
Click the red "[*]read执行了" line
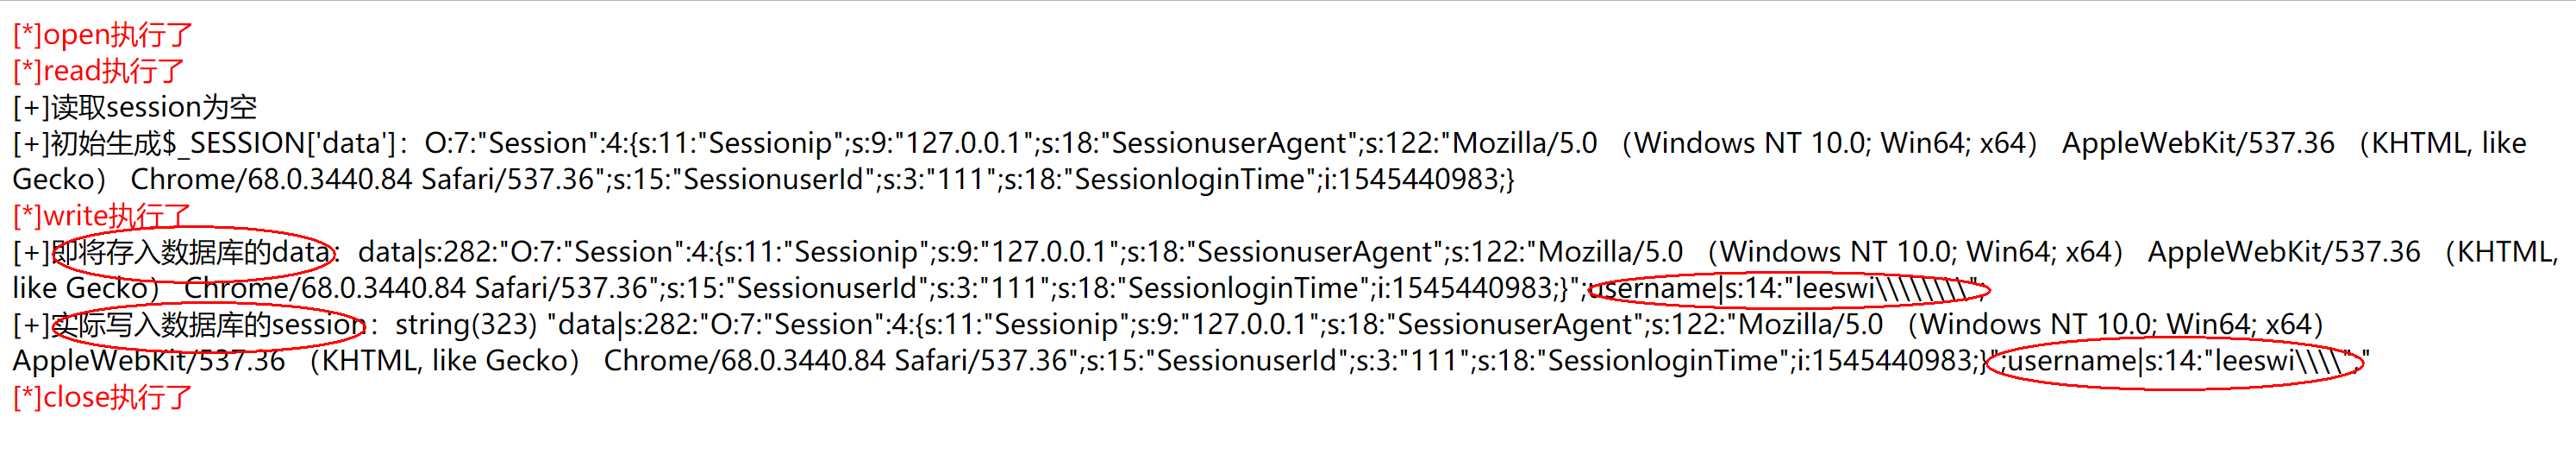click(98, 71)
